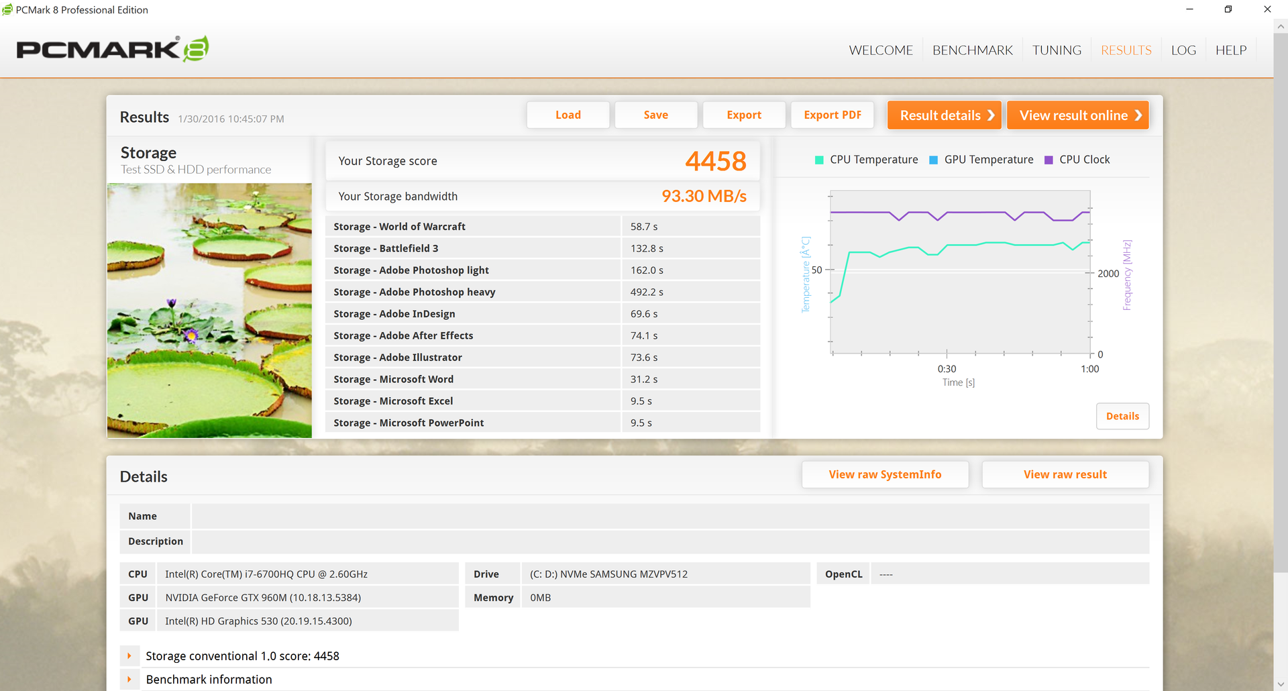Select the Results tab
The height and width of the screenshot is (691, 1288).
[1126, 50]
